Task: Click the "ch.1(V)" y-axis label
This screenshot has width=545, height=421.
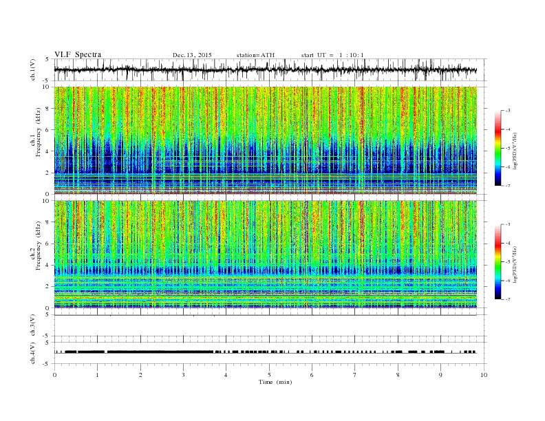Action: pyautogui.click(x=33, y=69)
